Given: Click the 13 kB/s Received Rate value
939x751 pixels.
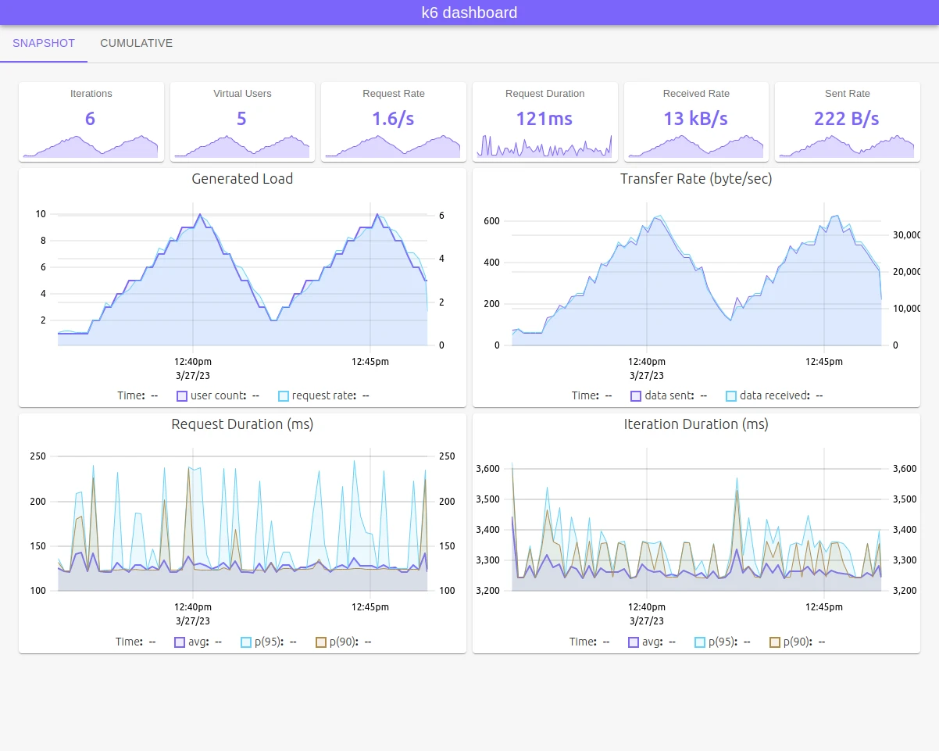Looking at the screenshot, I should 696,119.
